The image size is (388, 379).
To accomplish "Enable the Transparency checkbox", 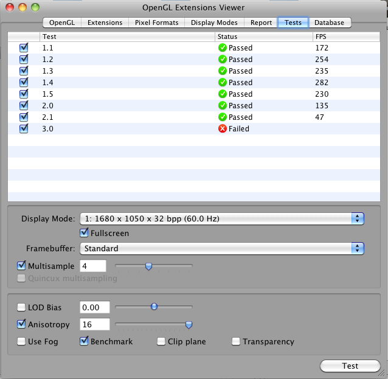I will [x=236, y=341].
